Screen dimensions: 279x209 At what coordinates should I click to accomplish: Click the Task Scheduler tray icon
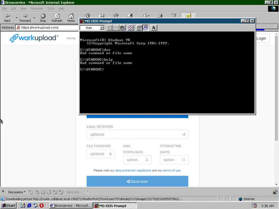(x=254, y=206)
